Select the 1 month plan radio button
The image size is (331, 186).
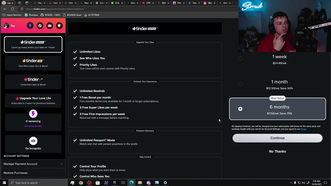[x=240, y=84]
